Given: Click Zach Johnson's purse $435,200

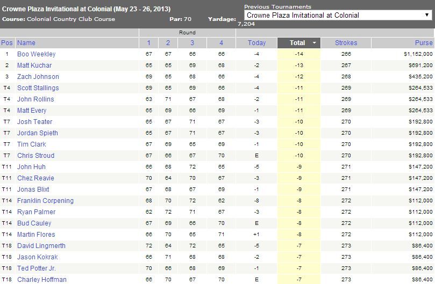Looking at the screenshot, I should 420,76.
